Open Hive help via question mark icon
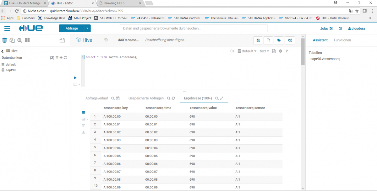 click(x=287, y=51)
